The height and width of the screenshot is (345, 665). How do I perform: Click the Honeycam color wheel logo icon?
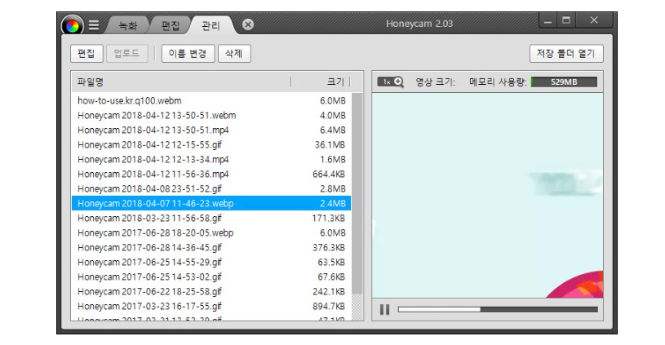click(73, 24)
